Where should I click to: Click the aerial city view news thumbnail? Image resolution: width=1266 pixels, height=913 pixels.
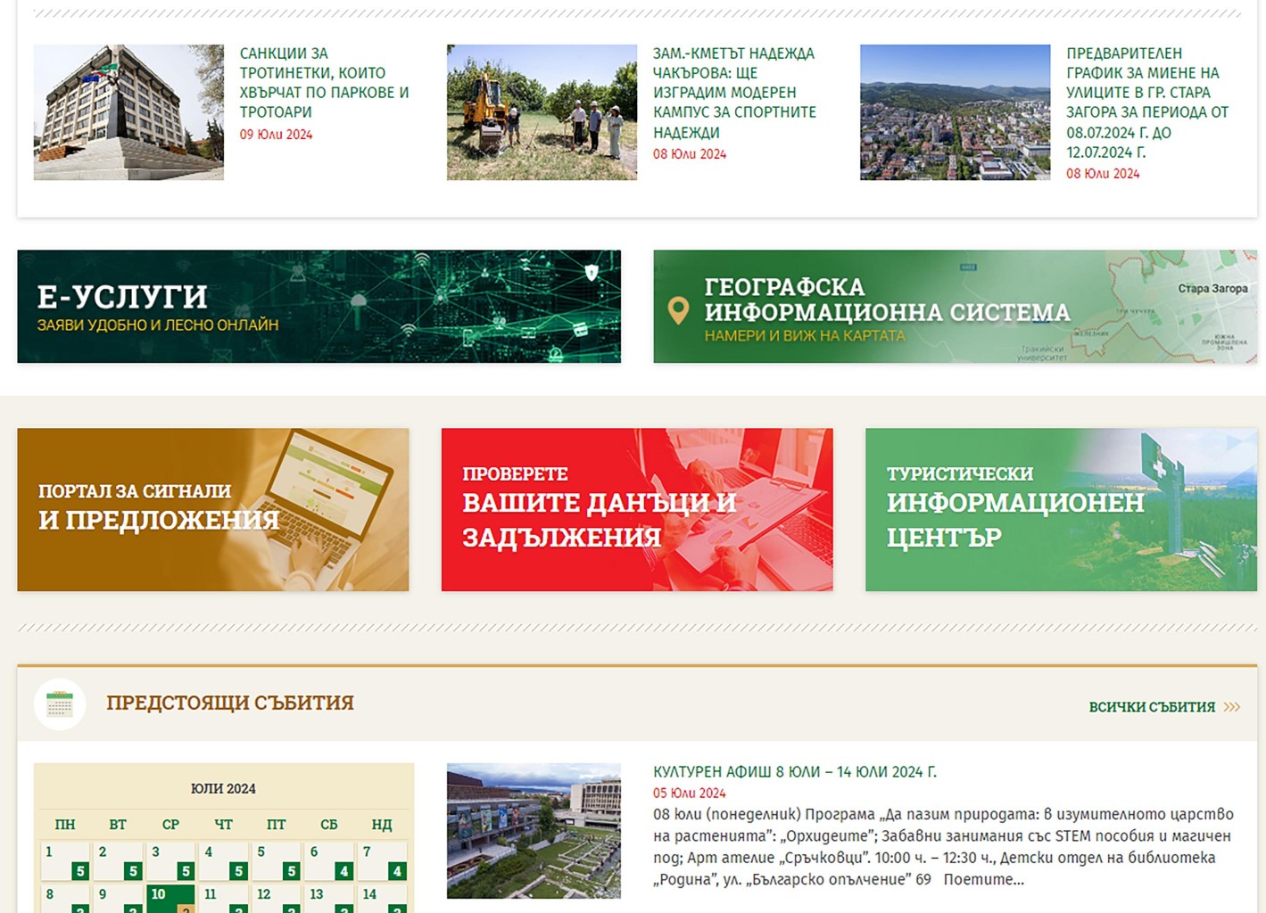tap(955, 112)
